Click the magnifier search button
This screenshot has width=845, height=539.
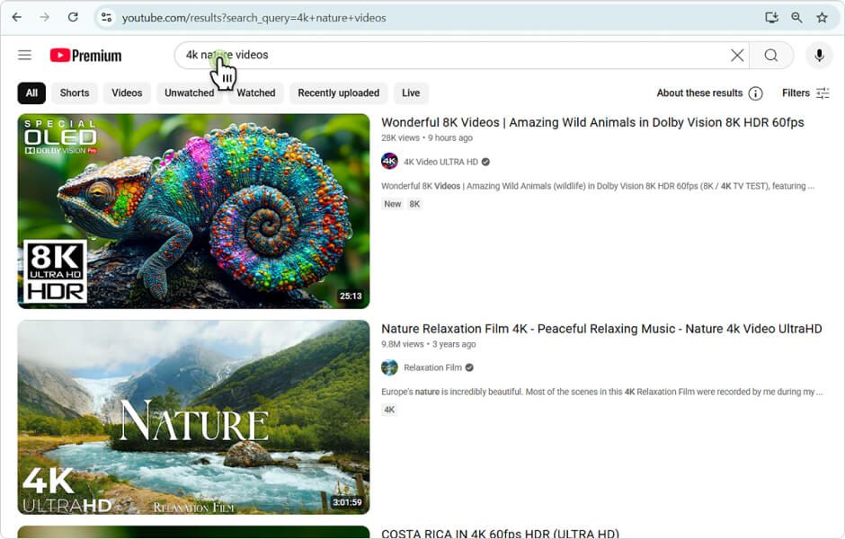[771, 56]
